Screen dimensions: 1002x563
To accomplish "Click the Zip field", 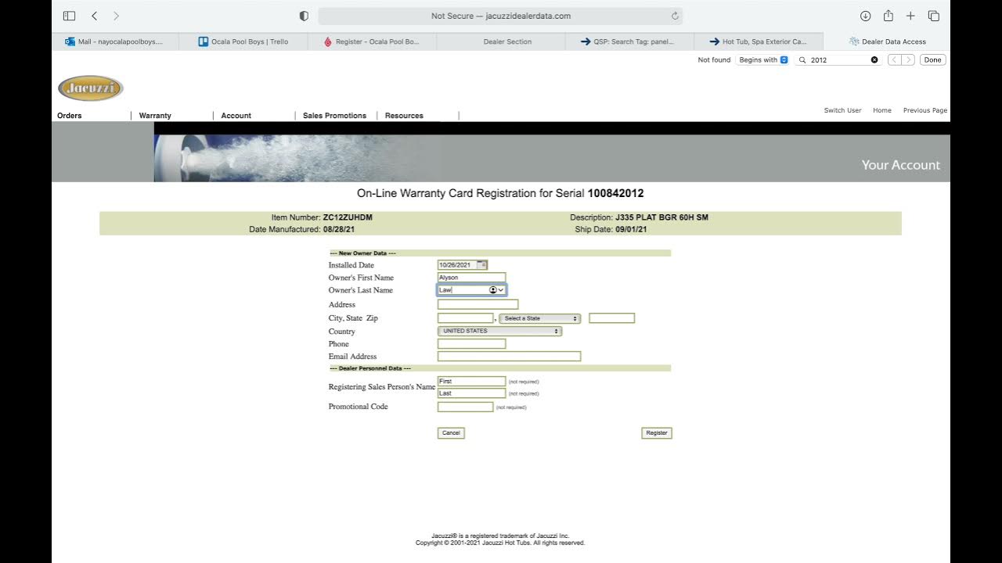I will [x=611, y=318].
